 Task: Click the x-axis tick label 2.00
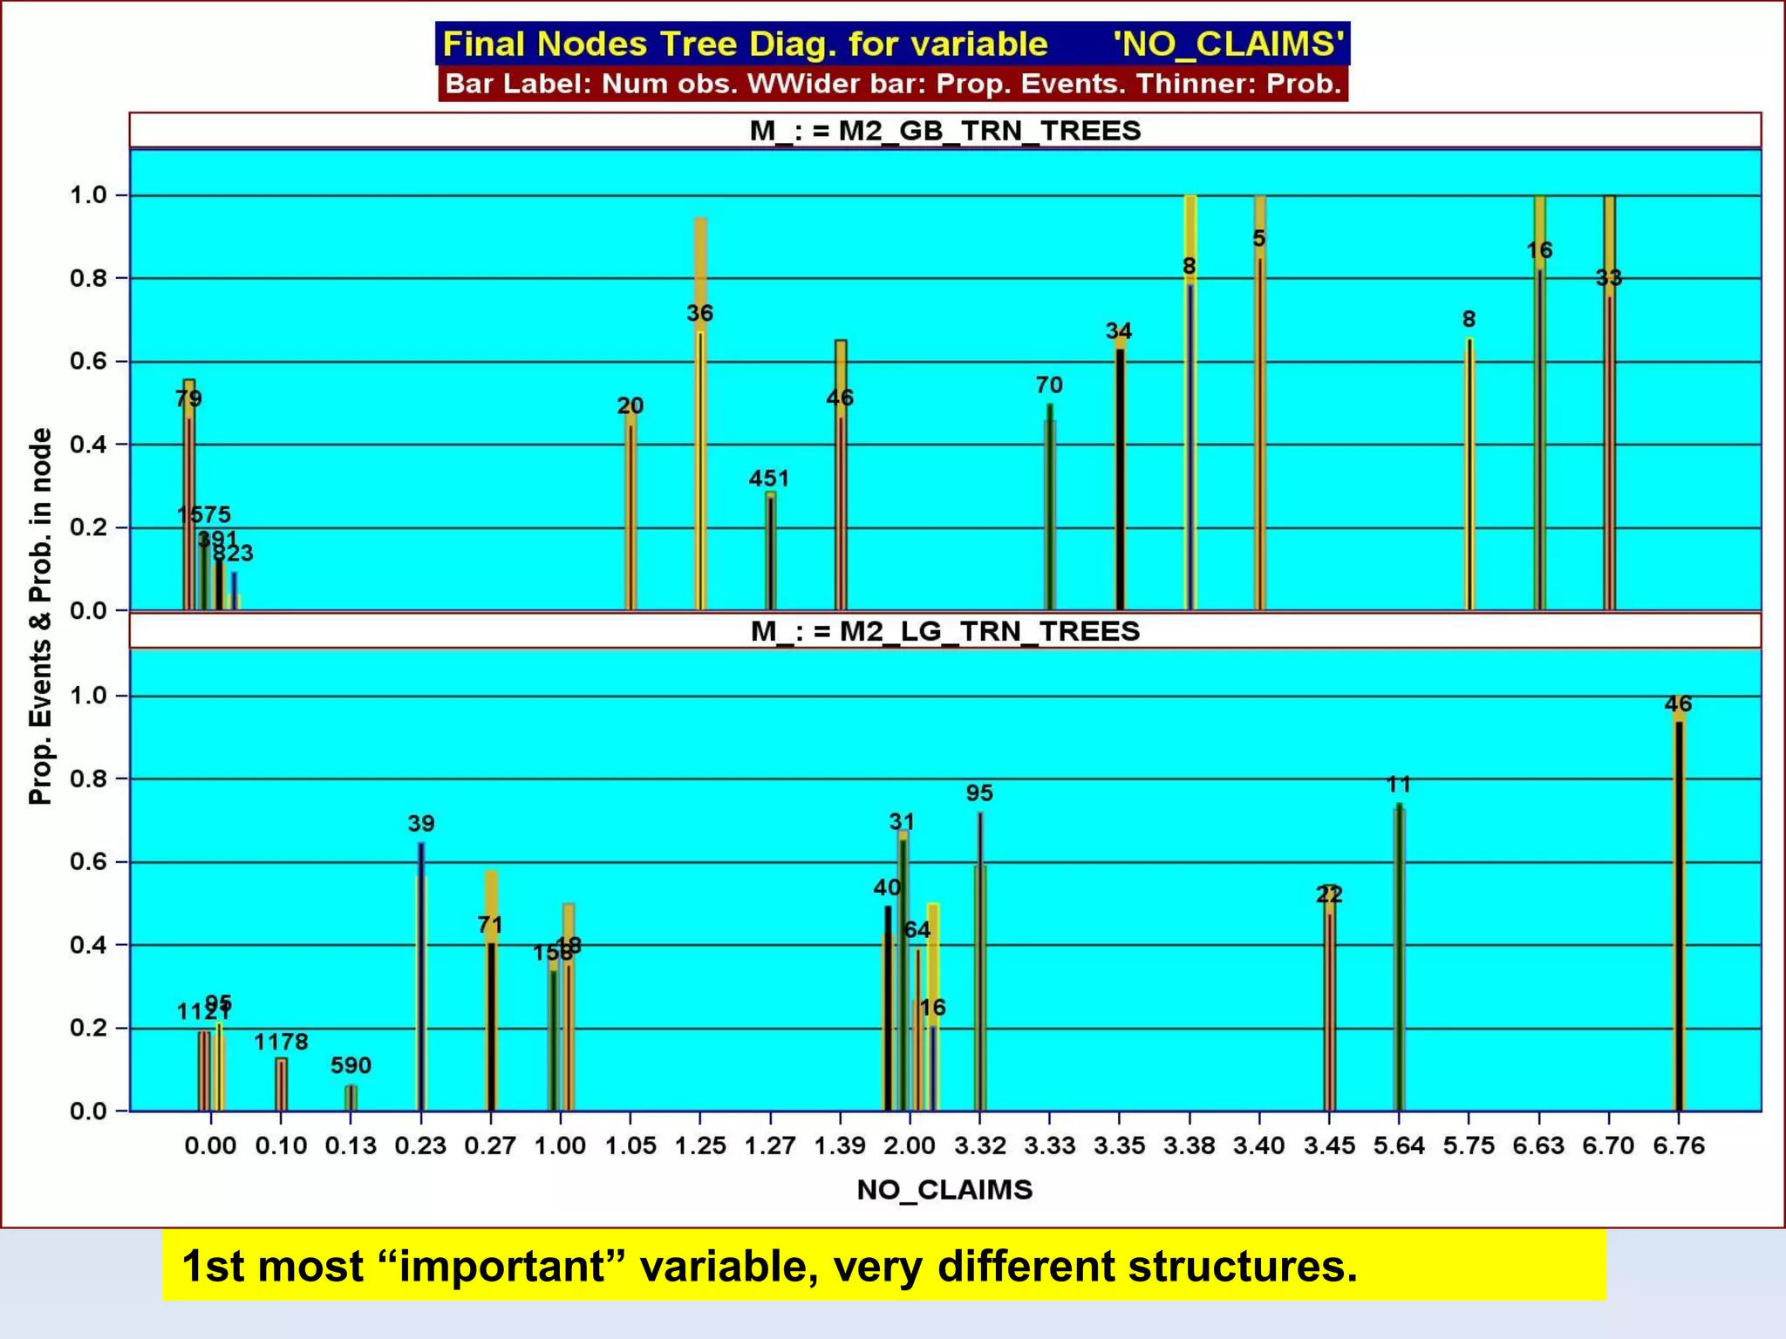pyautogui.click(x=910, y=1145)
